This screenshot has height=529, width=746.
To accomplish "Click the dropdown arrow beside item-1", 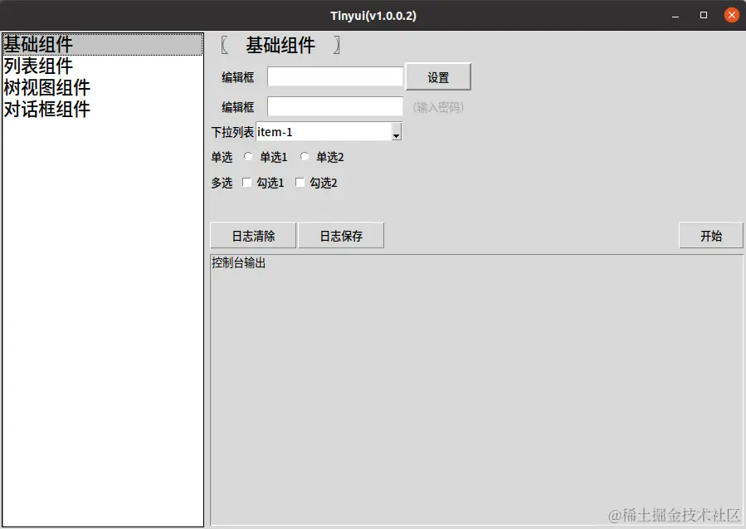I will pyautogui.click(x=396, y=132).
